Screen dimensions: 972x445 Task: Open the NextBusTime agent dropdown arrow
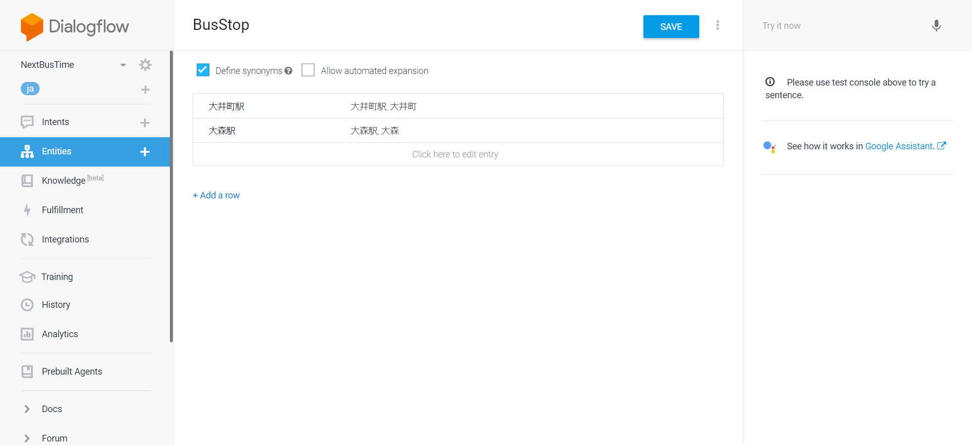point(123,65)
